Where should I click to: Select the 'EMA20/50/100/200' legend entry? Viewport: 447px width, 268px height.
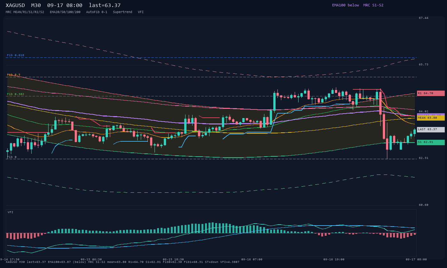point(65,12)
